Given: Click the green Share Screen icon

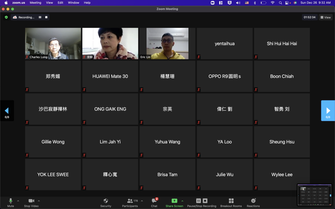Looking at the screenshot, I should tap(174, 201).
